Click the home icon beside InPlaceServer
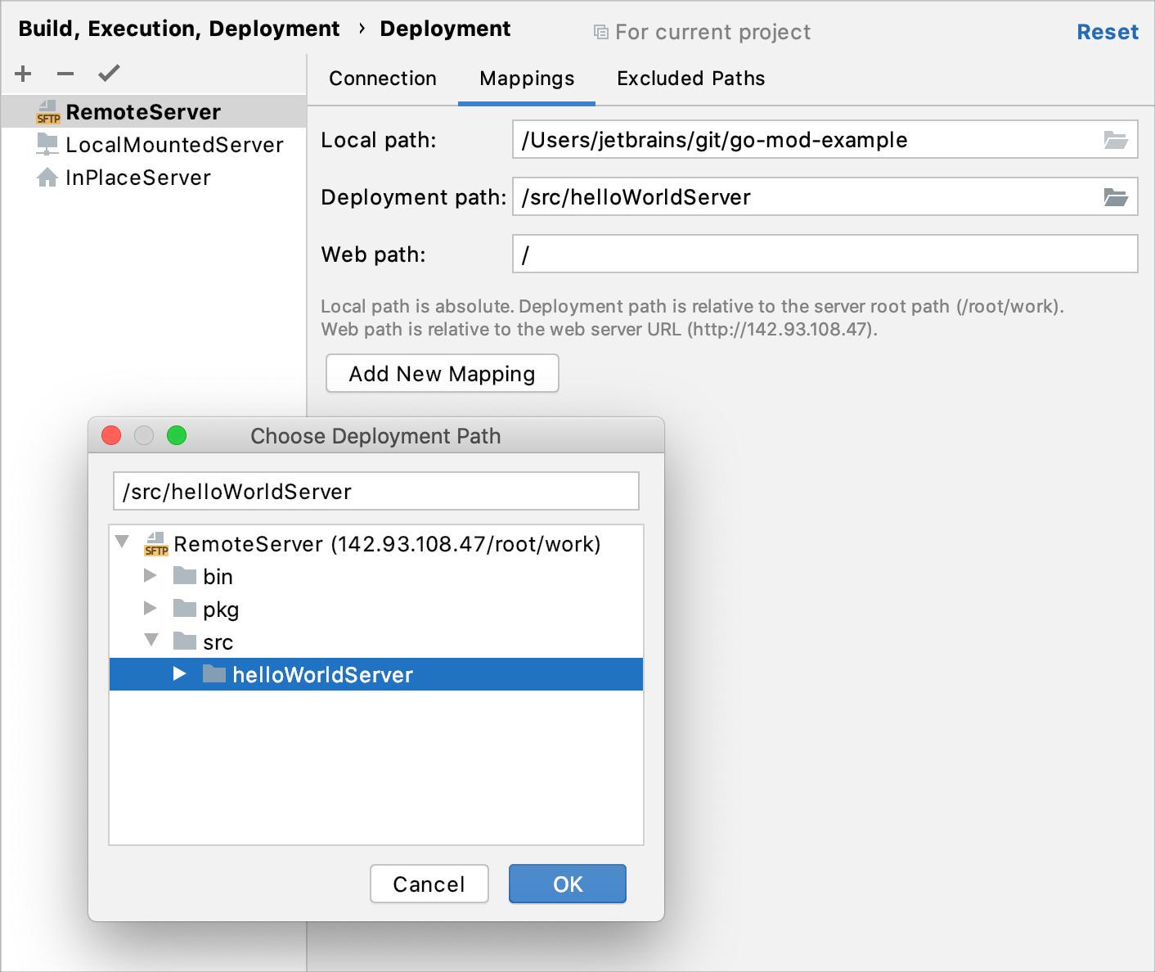The width and height of the screenshot is (1155, 972). coord(47,177)
